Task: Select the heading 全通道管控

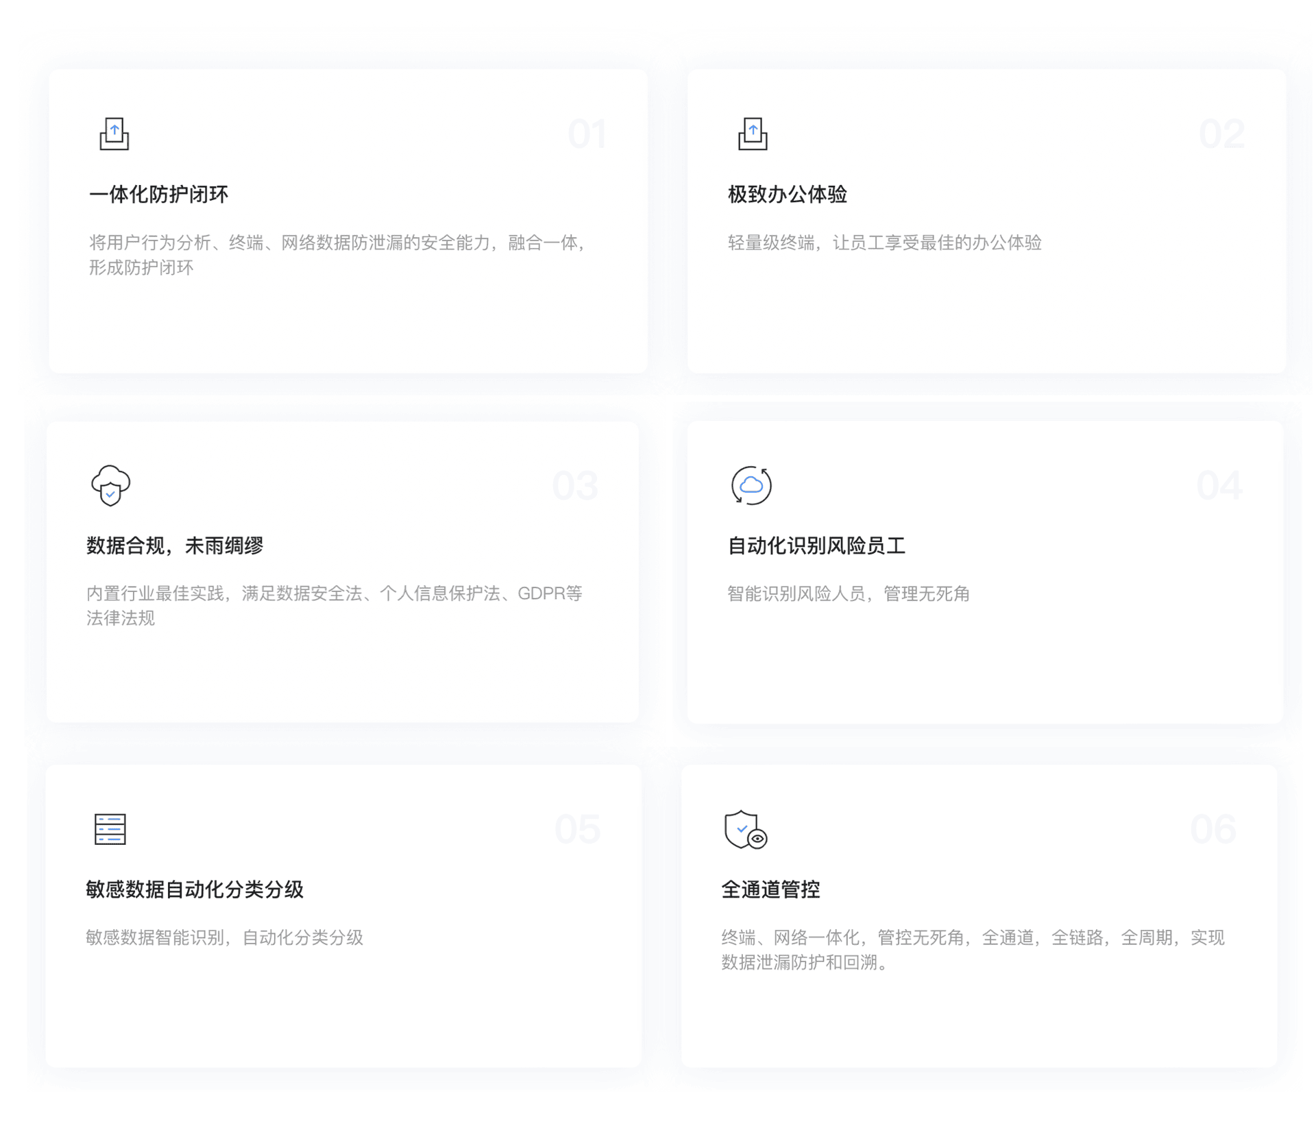Action: tap(770, 889)
